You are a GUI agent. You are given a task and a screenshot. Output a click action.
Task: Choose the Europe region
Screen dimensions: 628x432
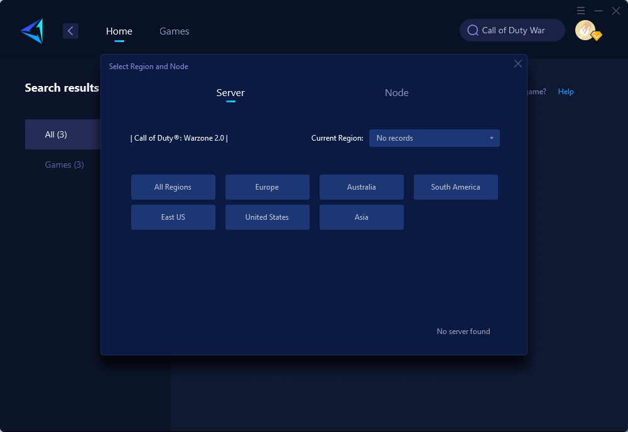click(267, 187)
